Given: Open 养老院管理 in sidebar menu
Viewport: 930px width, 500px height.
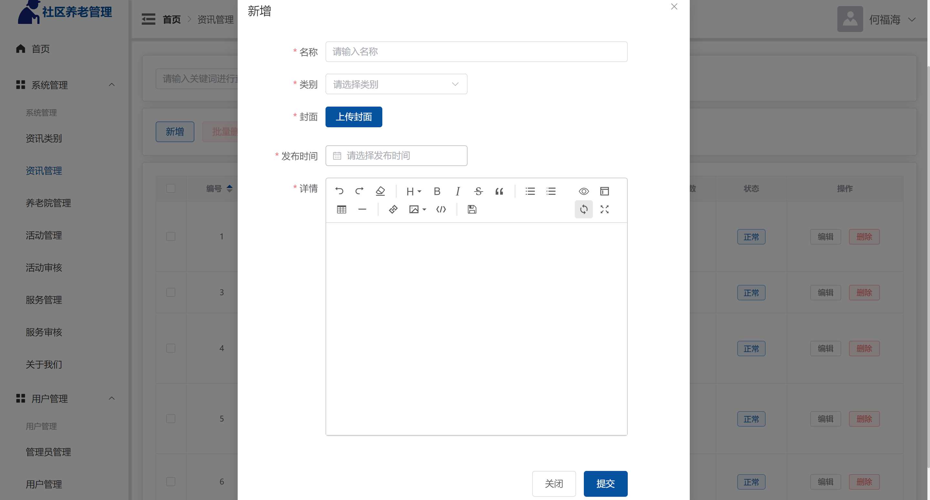Looking at the screenshot, I should [48, 203].
